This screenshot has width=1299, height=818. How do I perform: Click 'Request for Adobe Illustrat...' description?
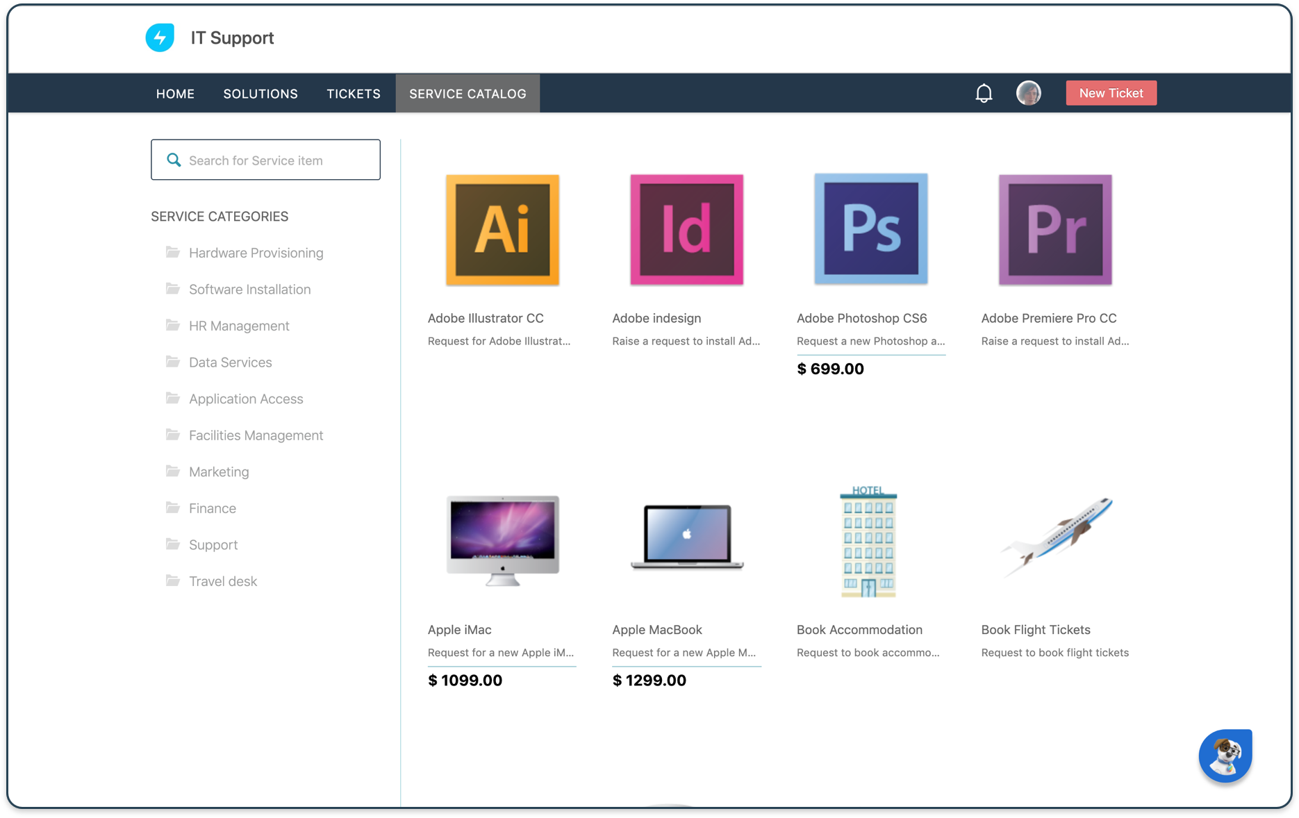click(x=499, y=341)
